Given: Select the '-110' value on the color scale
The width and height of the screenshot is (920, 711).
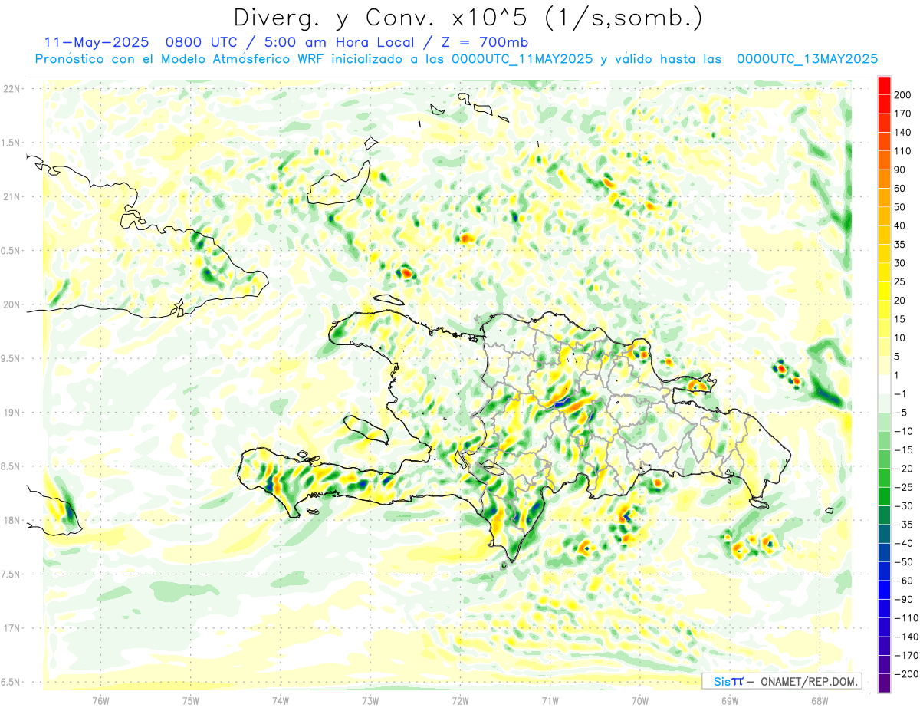Looking at the screenshot, I should 907,618.
